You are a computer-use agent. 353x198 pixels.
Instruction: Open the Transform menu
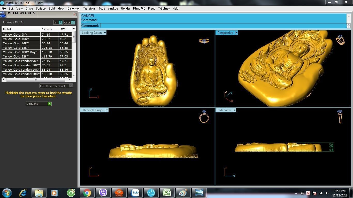pos(89,9)
